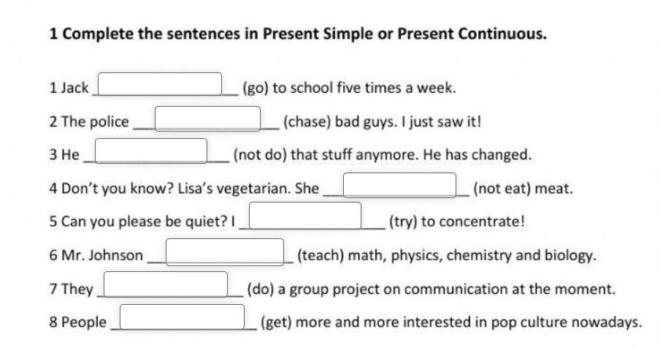Click the "(go)" verb hint
The width and height of the screenshot is (660, 348).
255,88
